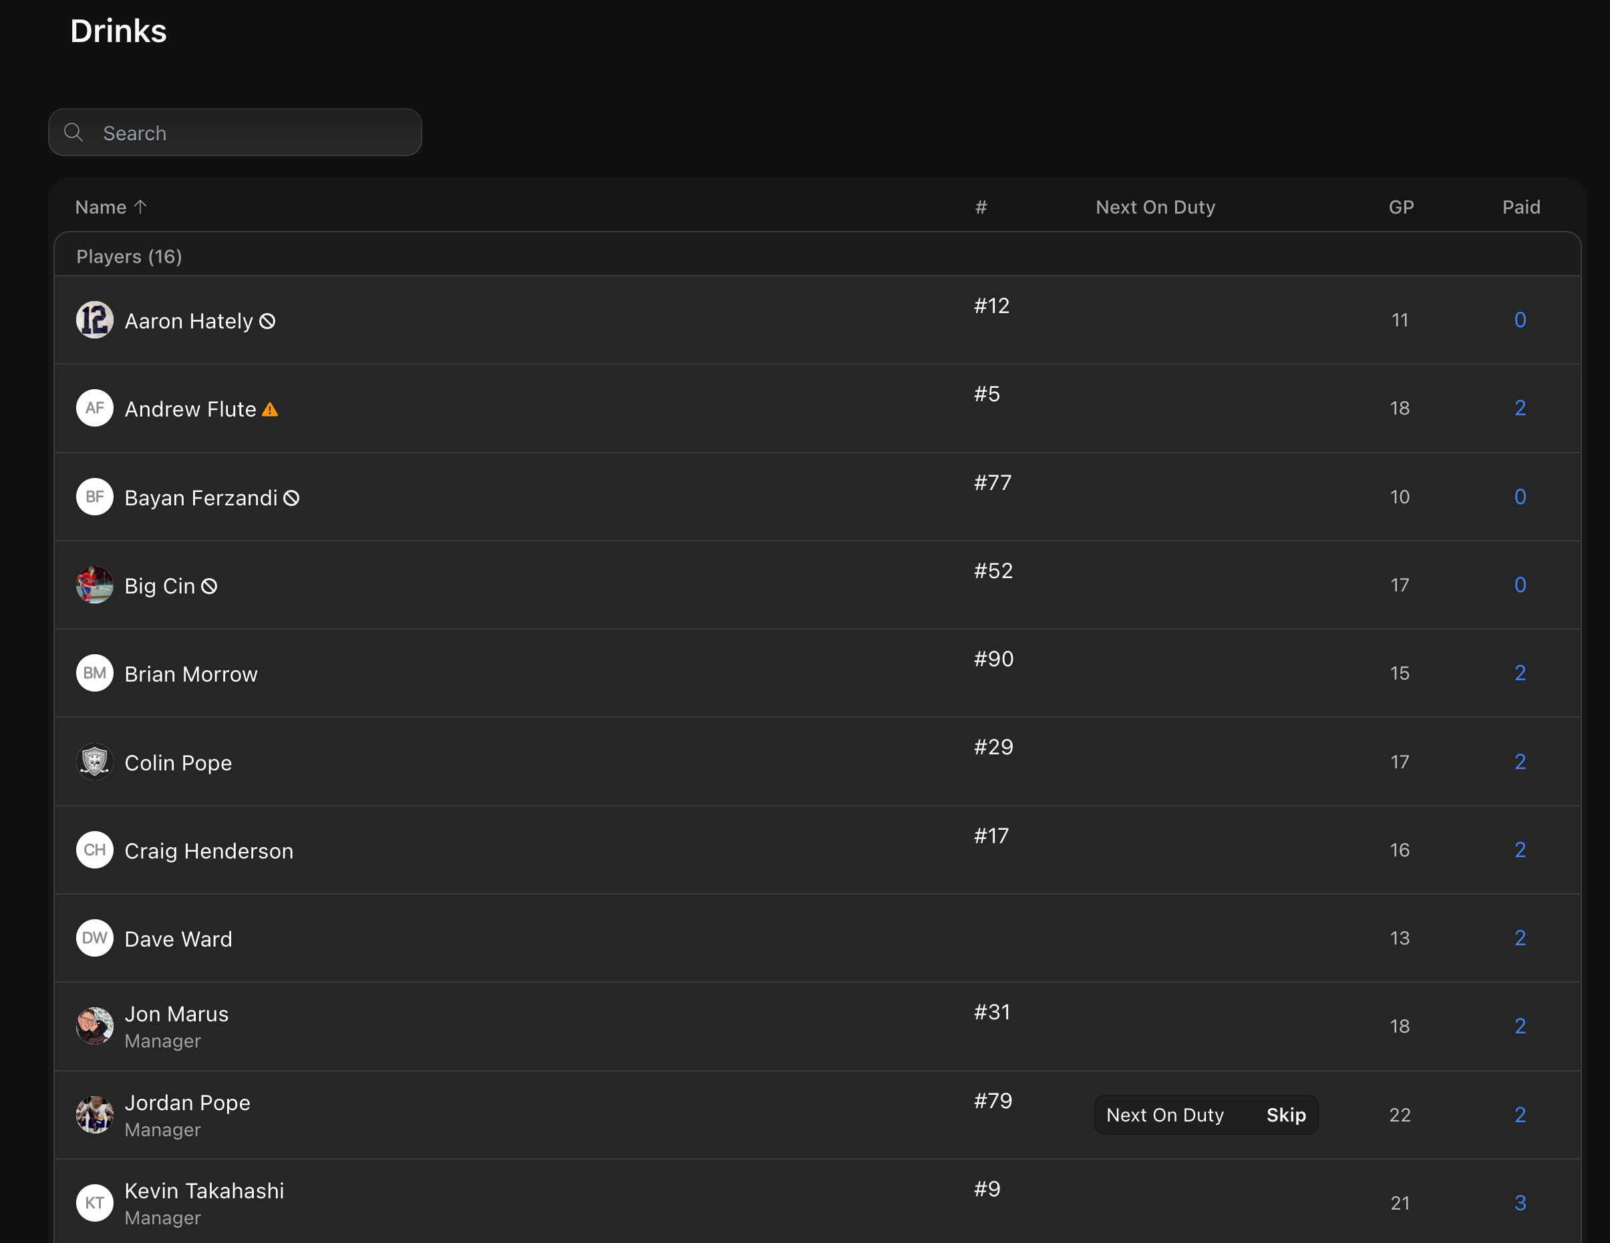Click Colin Pope's shield avatar
The width and height of the screenshot is (1610, 1243).
(x=94, y=761)
